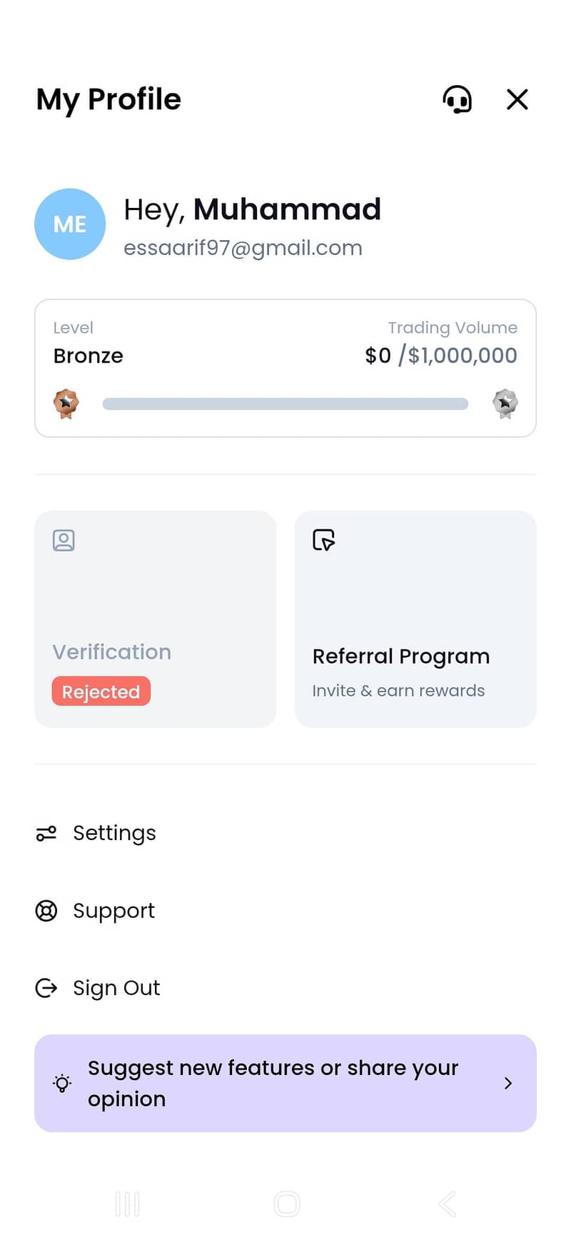Tap the ME profile avatar
This screenshot has height=1238, width=571.
(x=70, y=224)
